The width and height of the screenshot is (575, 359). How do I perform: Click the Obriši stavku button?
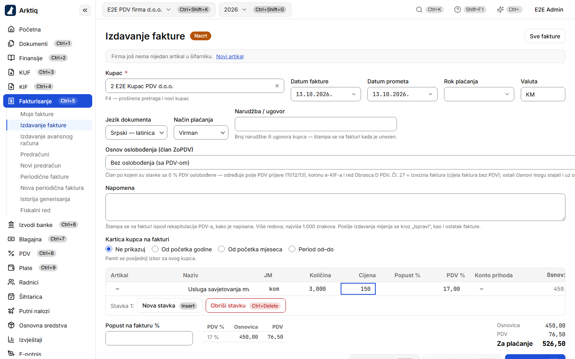click(246, 306)
